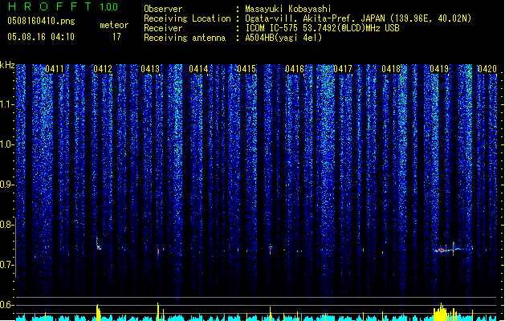Click the yellow power spike below 0412
505x321 pixels.
click(98, 312)
